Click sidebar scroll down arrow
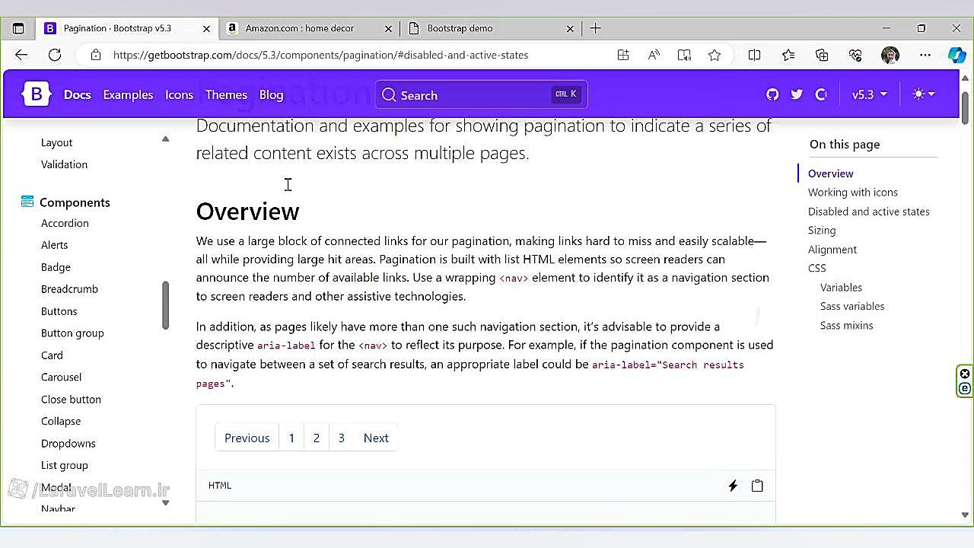Image resolution: width=974 pixels, height=548 pixels. (x=165, y=503)
